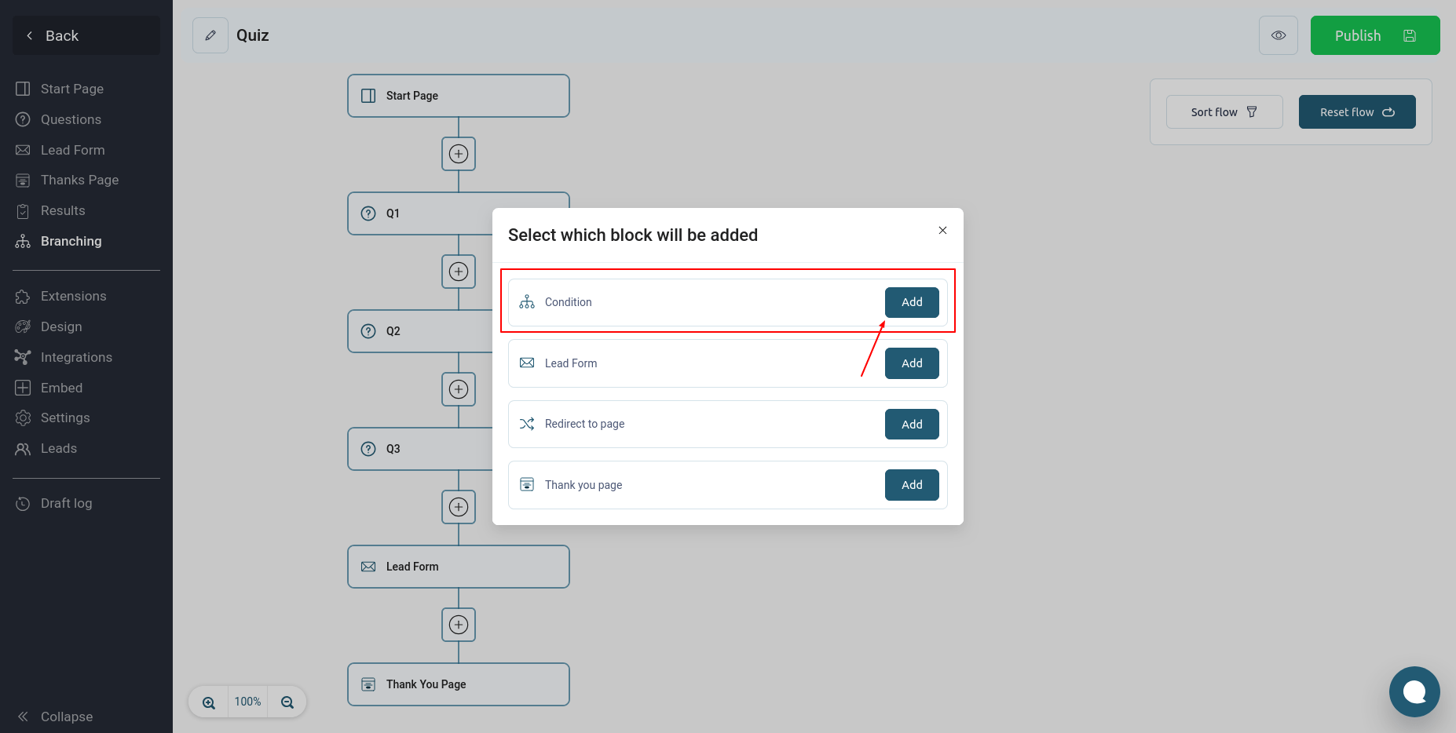Collapse the sidebar
This screenshot has height=733, width=1456.
(x=55, y=717)
